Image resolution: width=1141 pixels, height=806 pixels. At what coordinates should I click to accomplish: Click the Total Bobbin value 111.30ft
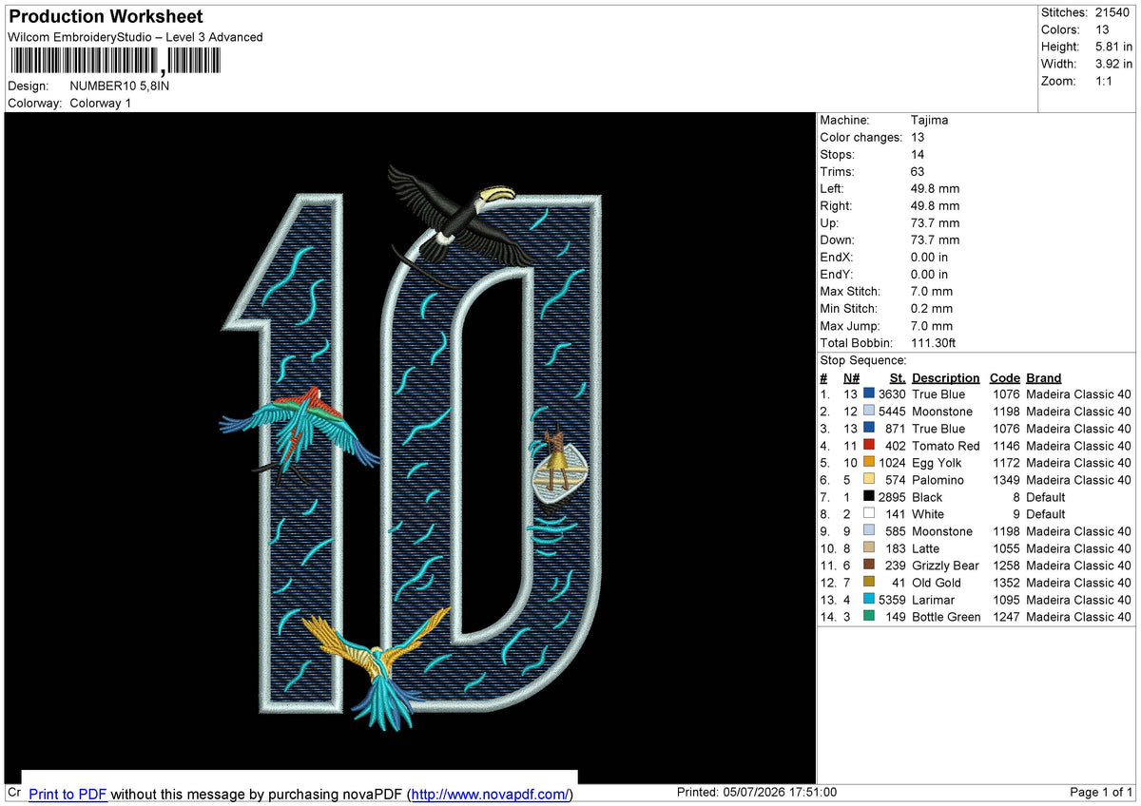click(937, 342)
